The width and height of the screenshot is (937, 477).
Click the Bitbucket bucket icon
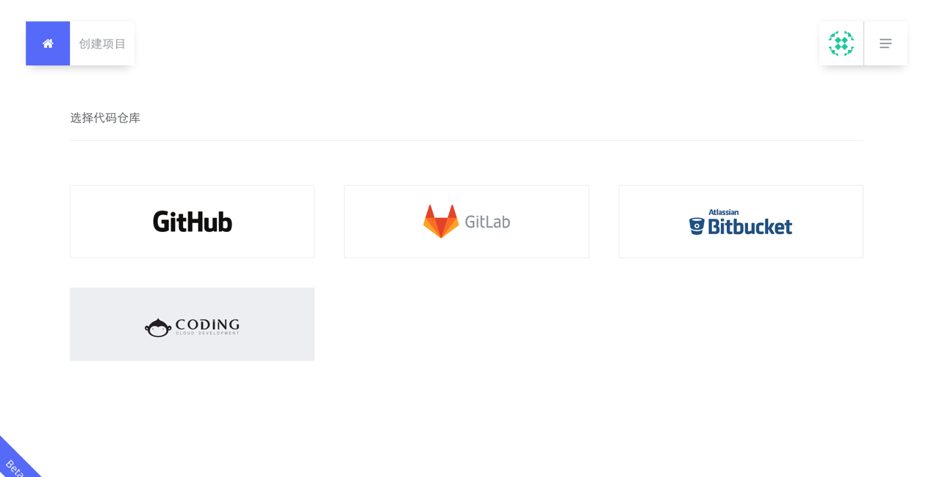pyautogui.click(x=697, y=226)
